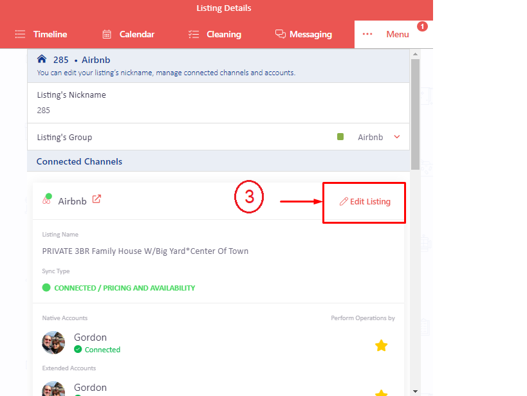Click the Airbnb group name in Listing's Group
The width and height of the screenshot is (527, 396).
[370, 137]
